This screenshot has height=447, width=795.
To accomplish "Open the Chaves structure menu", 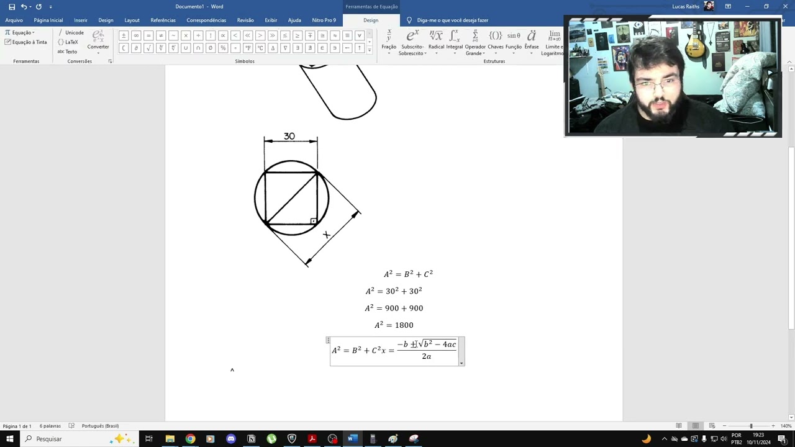I will coord(496,42).
